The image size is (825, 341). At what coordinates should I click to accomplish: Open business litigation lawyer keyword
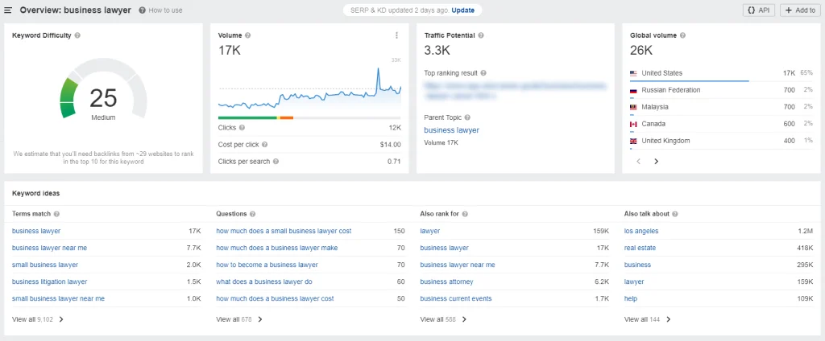pos(49,281)
